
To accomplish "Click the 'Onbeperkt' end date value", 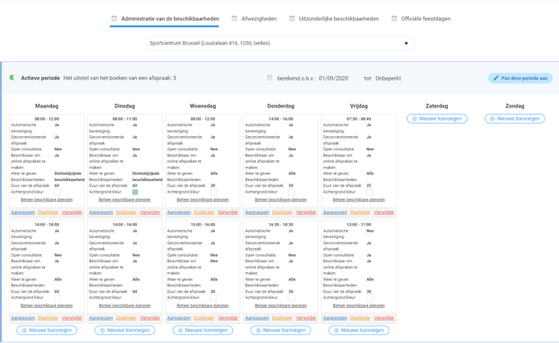I will pos(388,78).
